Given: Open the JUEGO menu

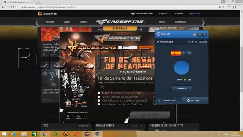Looking at the screenshot, I should pos(67,22).
